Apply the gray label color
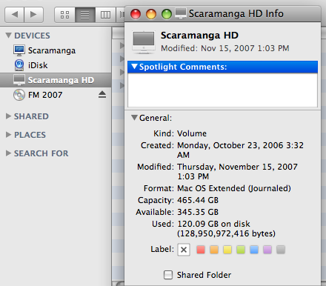Viewport: 326px width, 286px height. tap(281, 250)
